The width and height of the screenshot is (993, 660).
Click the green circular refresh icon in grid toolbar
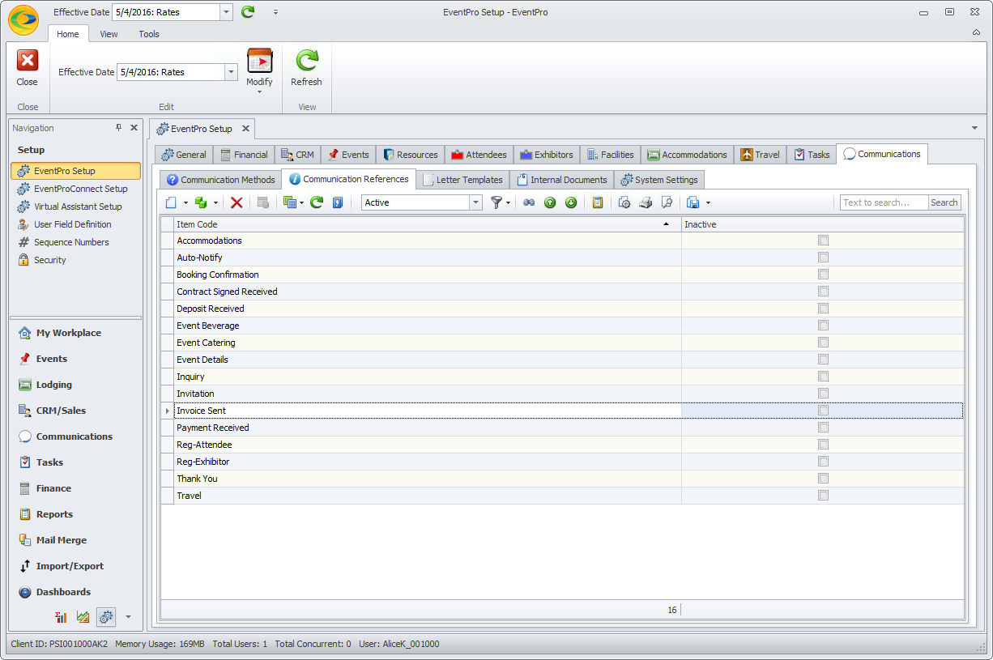tap(317, 202)
